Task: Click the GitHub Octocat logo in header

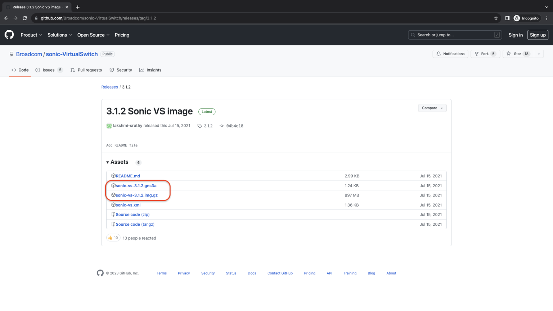Action: tap(9, 35)
